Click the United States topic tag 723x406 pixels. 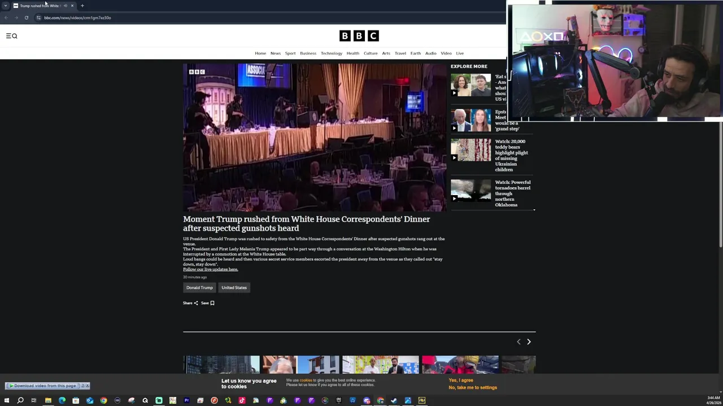click(234, 288)
